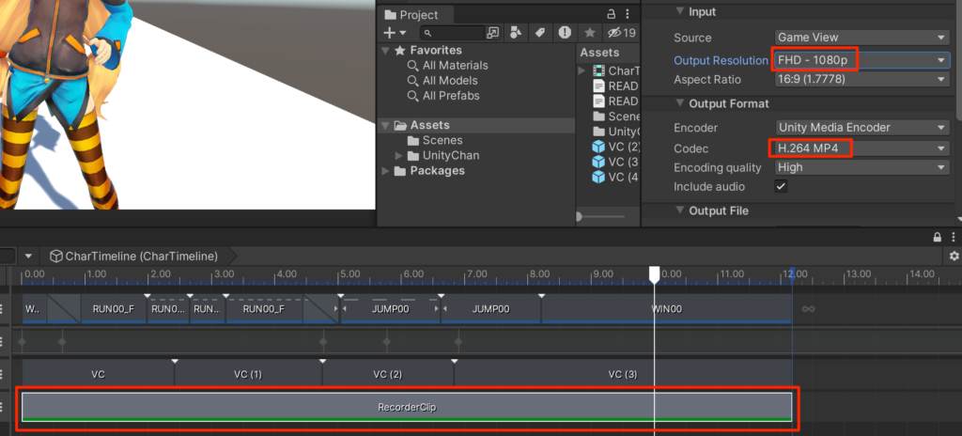Click the CharTimeline (CharTimeline) breadcrumb
This screenshot has width=962, height=436.
tap(134, 257)
